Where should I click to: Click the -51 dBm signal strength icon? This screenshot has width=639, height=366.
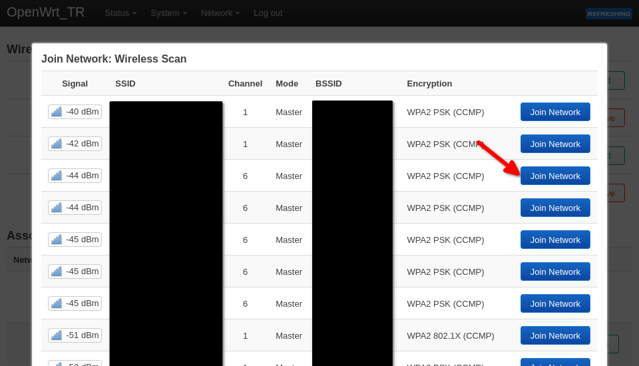57,335
